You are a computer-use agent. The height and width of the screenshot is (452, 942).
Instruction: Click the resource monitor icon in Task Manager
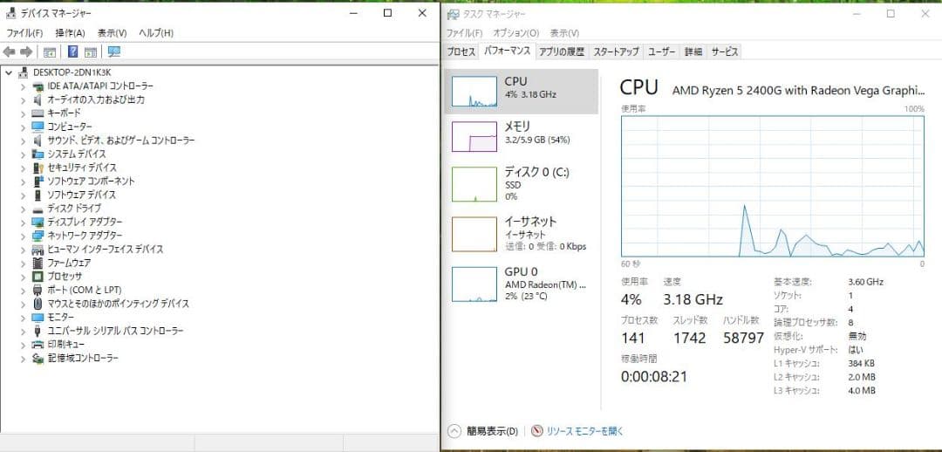536,431
